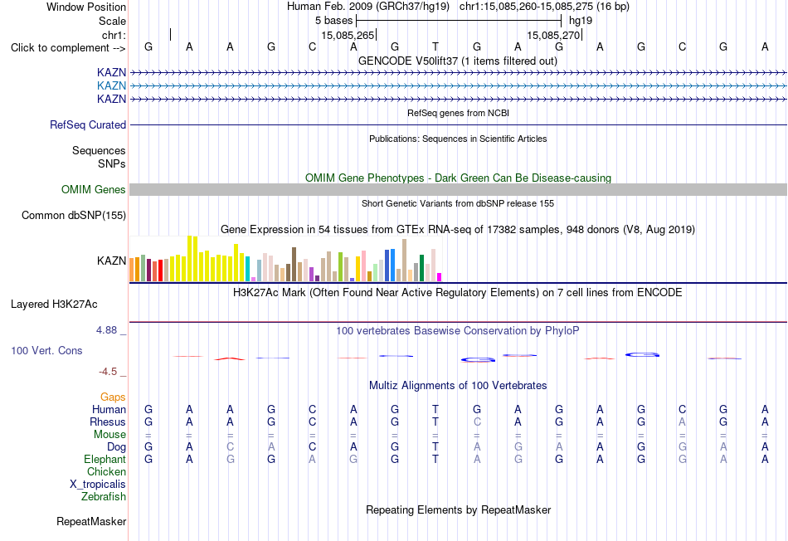This screenshot has width=788, height=541.
Task: Select the Elephant alignment row label
Action: (x=105, y=459)
